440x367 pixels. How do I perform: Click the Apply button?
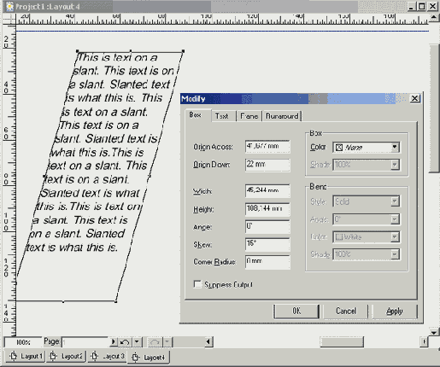(x=395, y=311)
